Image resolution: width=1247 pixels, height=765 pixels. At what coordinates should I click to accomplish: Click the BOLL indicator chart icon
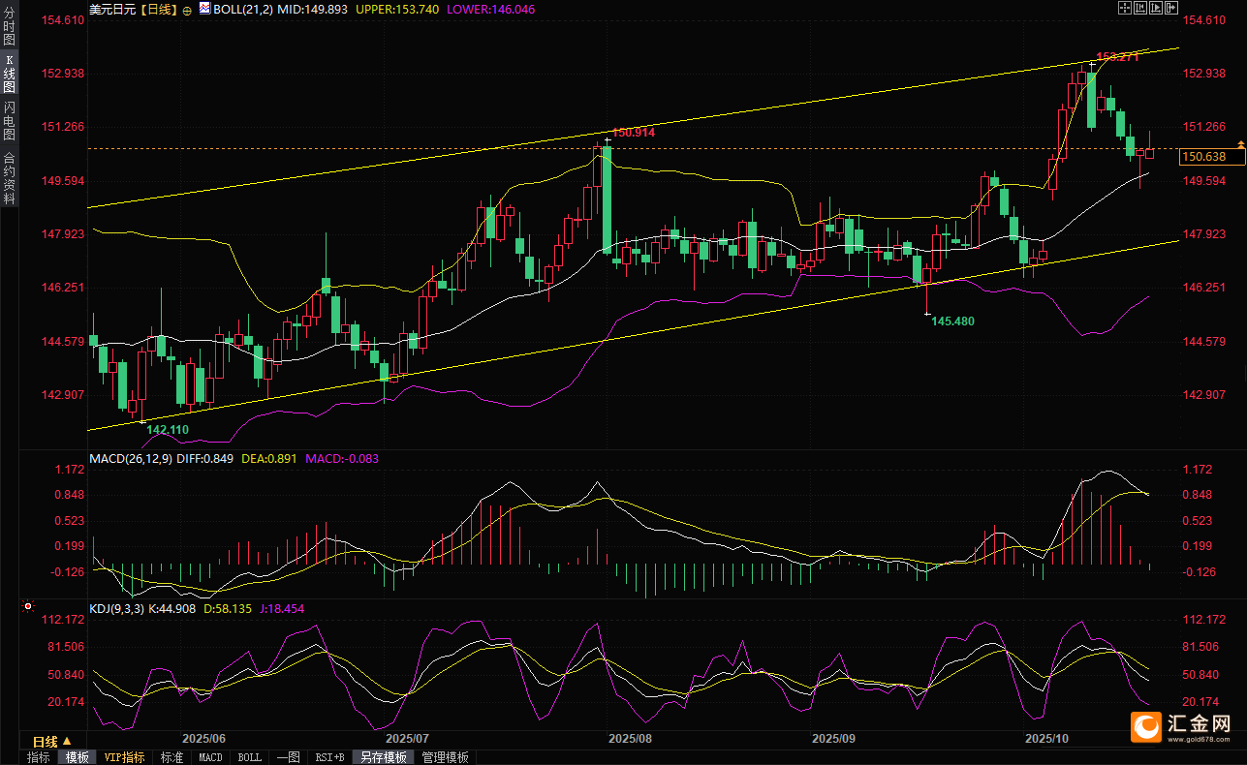[x=204, y=8]
